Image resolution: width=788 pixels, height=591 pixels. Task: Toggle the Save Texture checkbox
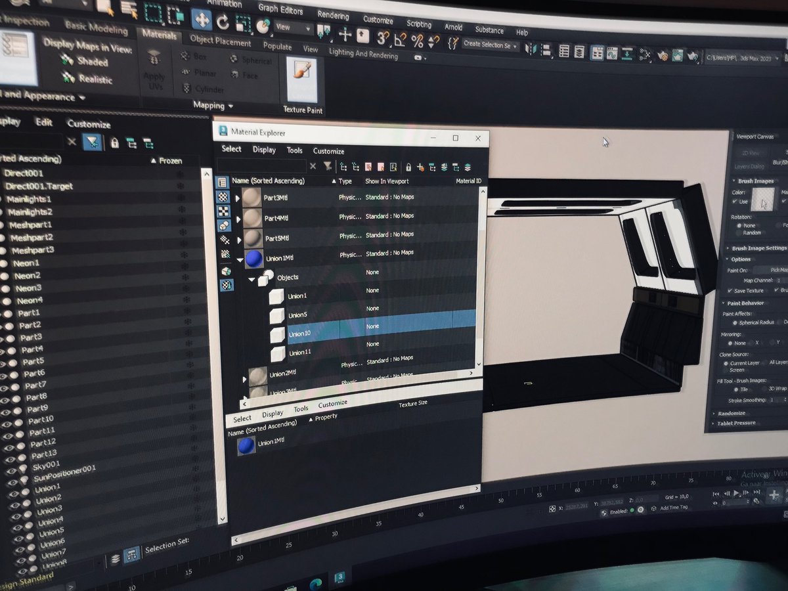(x=731, y=290)
